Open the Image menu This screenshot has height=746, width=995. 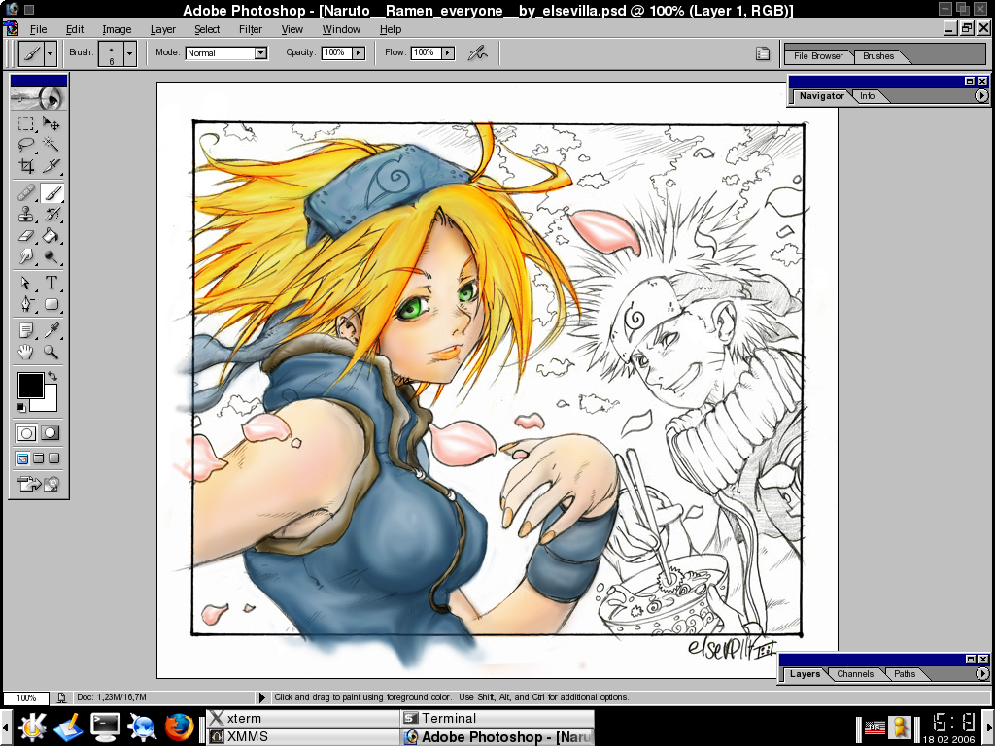tap(117, 29)
